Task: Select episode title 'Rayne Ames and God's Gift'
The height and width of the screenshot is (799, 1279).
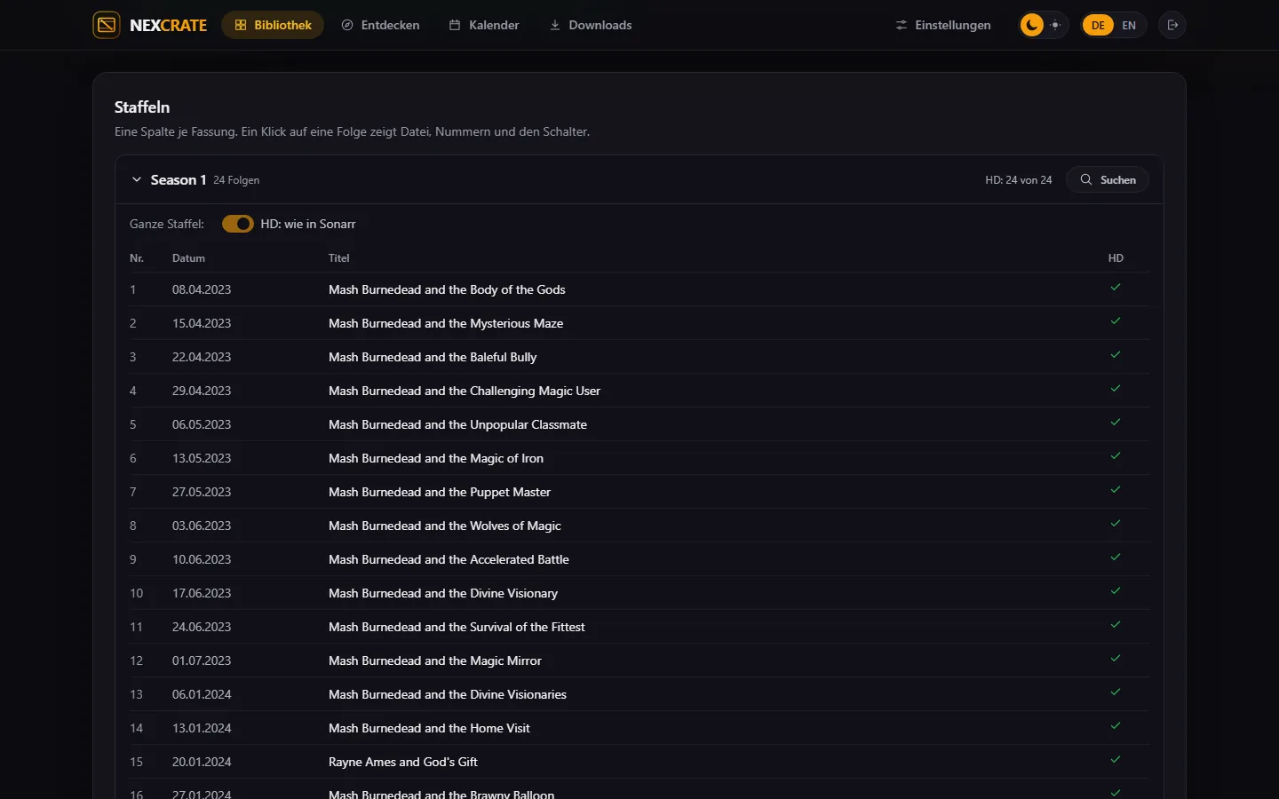Action: pos(403,762)
